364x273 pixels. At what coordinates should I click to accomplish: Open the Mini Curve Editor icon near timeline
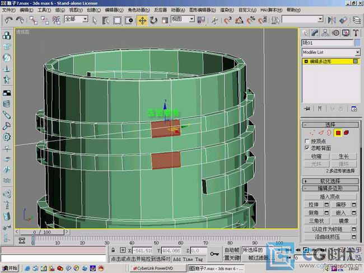coord(22,241)
